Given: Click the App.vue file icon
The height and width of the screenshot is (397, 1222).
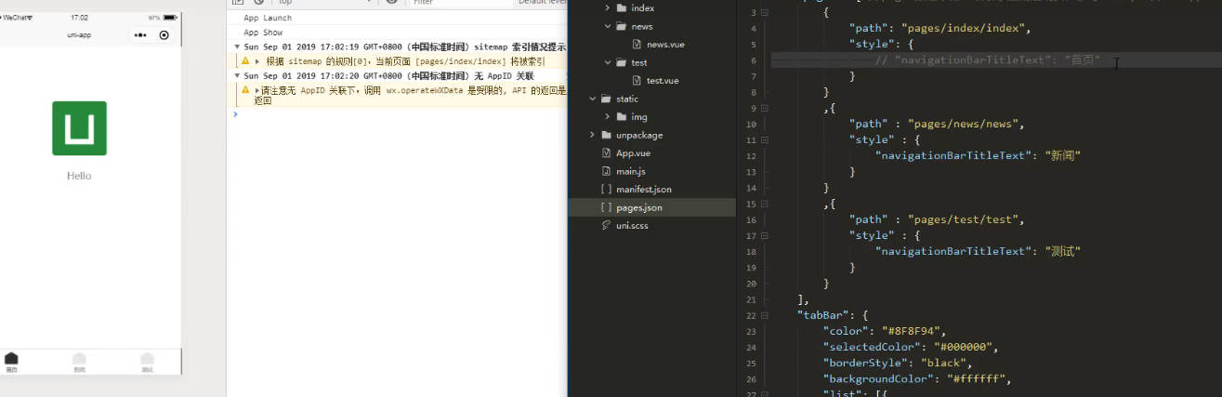Looking at the screenshot, I should click(606, 152).
